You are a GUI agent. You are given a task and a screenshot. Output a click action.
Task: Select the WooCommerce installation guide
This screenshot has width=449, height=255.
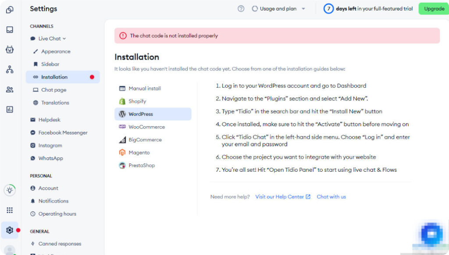click(146, 127)
